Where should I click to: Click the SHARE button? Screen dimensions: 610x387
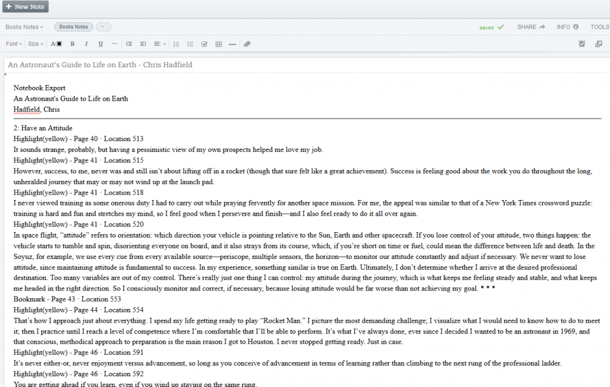tap(531, 27)
